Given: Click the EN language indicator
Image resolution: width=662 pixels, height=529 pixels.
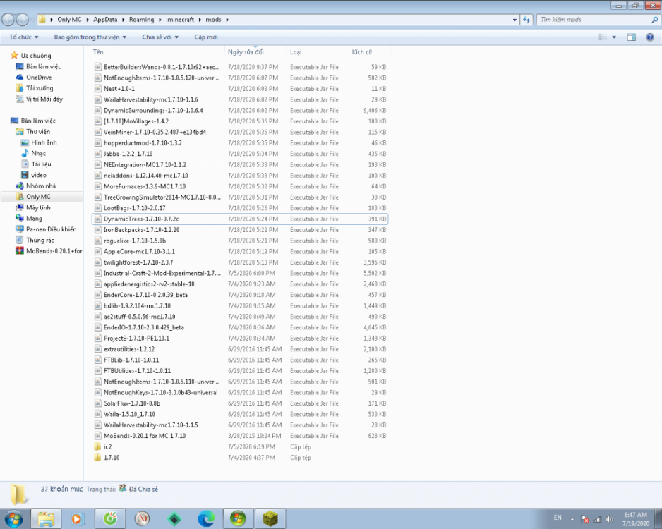Looking at the screenshot, I should tap(558, 518).
